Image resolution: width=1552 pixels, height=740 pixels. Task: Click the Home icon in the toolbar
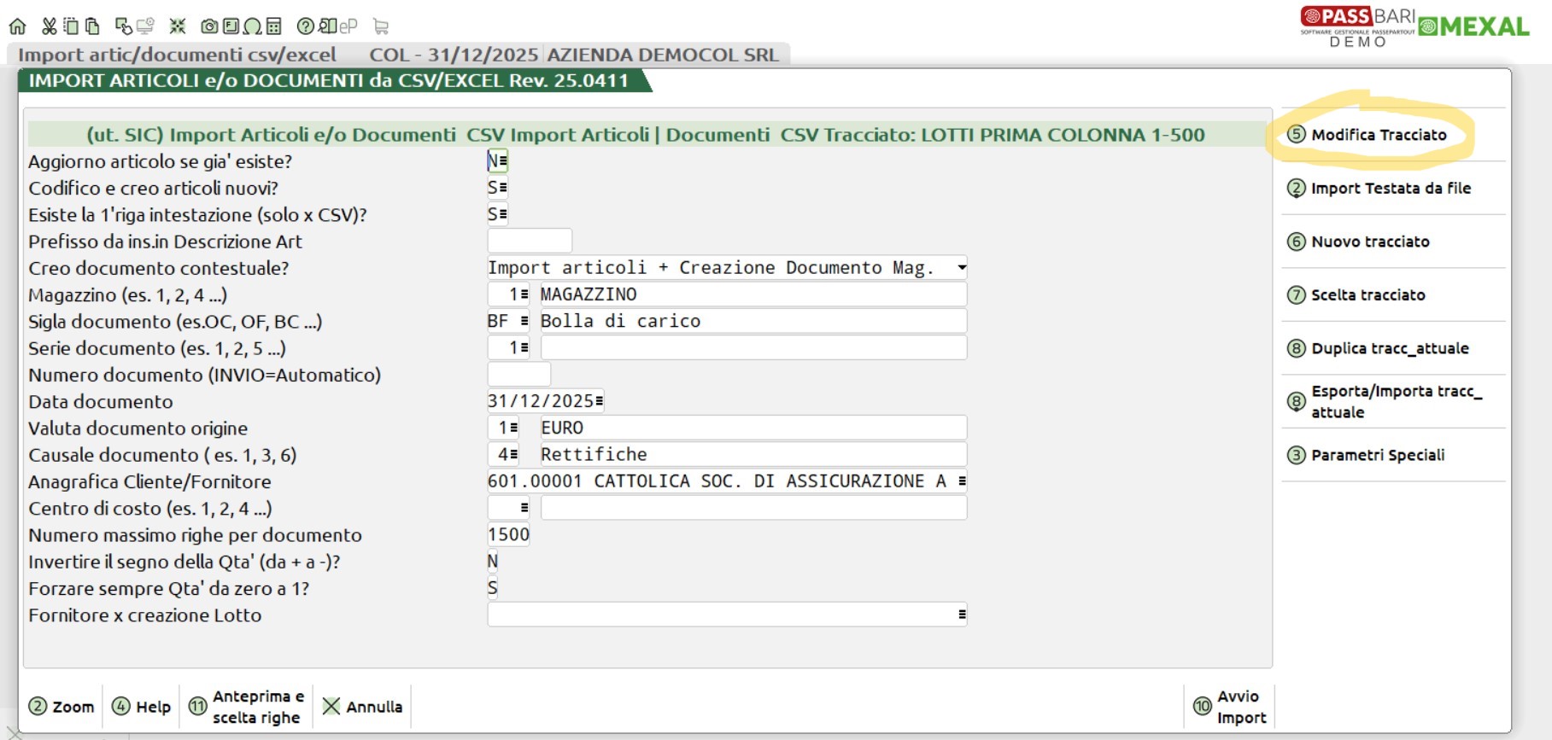17,26
